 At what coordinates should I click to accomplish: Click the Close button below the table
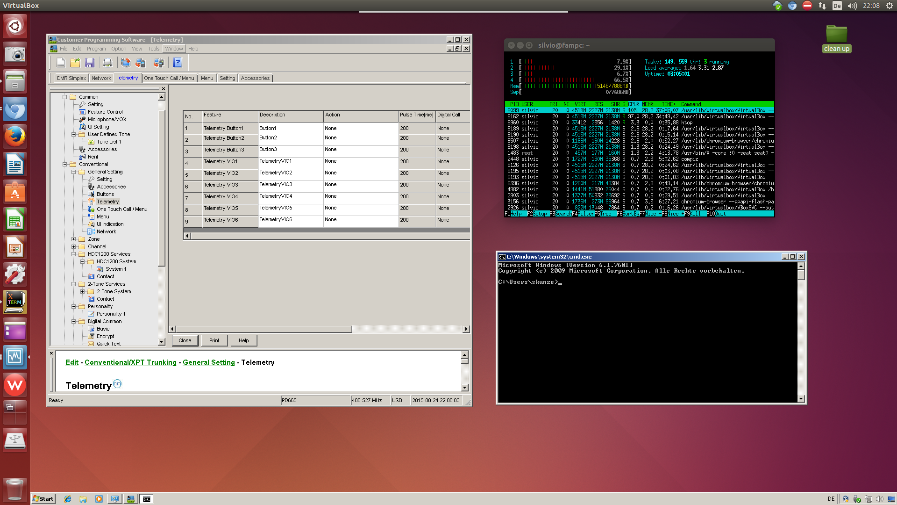pyautogui.click(x=185, y=340)
